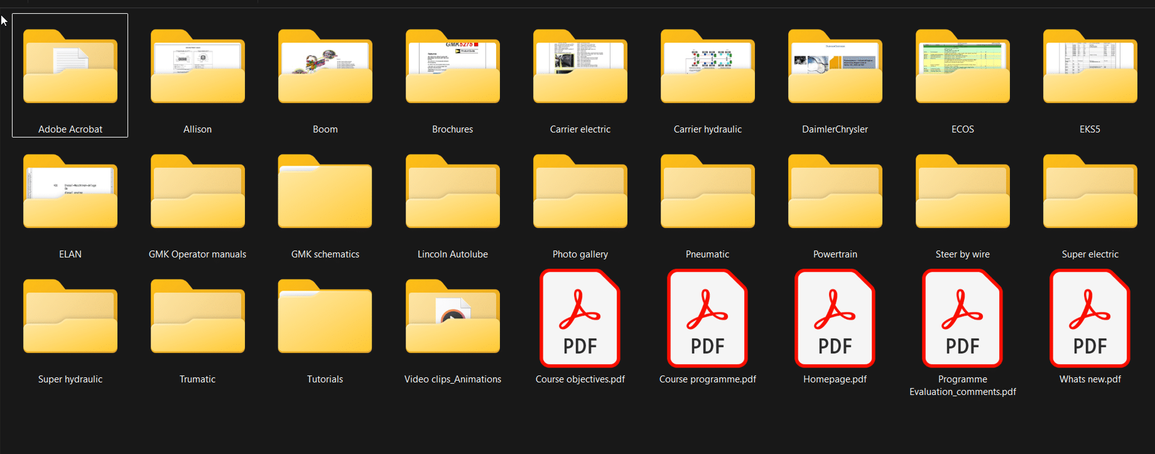Image resolution: width=1155 pixels, height=454 pixels.
Task: Click the 'GMK schematics' folder name
Action: pos(325,254)
